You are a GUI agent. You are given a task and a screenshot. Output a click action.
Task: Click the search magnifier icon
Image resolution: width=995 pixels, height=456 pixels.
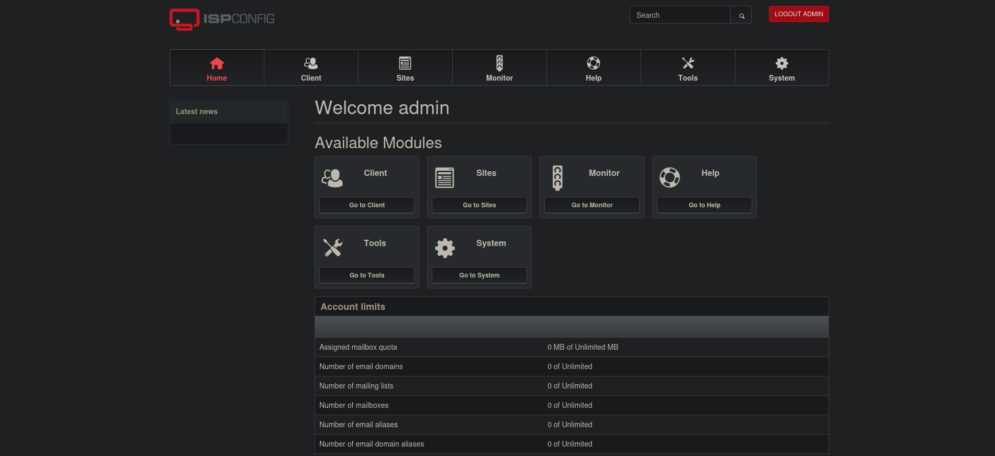click(741, 15)
